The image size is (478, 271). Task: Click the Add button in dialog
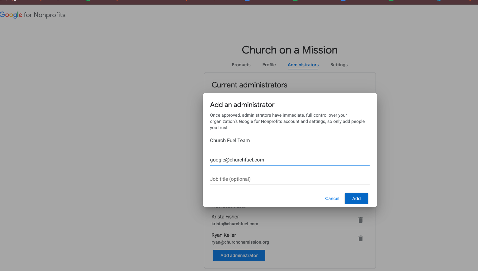(x=356, y=199)
